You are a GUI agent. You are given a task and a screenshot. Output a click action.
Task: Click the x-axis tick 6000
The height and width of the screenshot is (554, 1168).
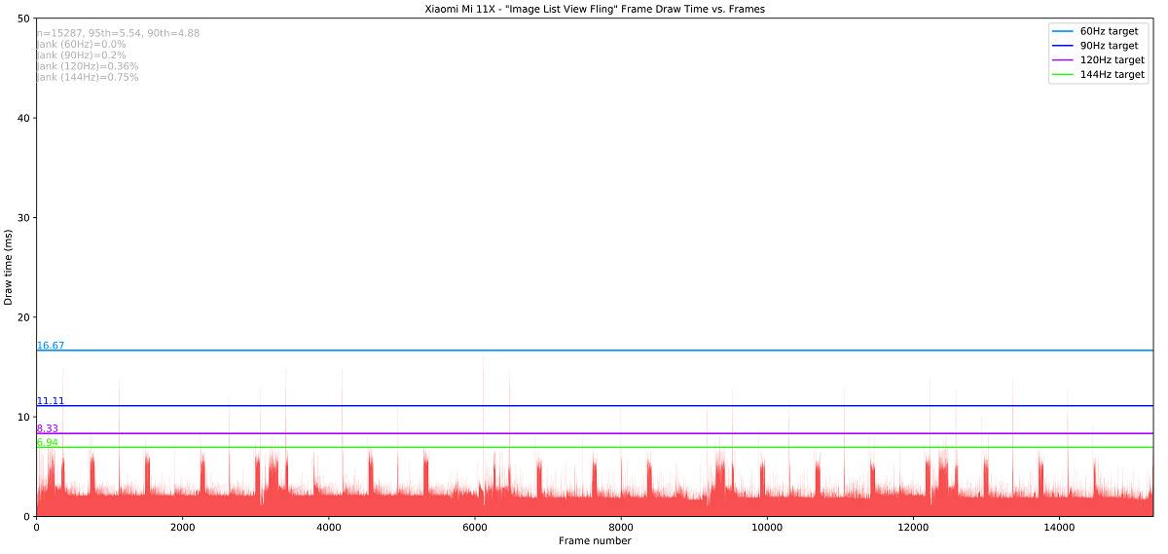pyautogui.click(x=474, y=527)
